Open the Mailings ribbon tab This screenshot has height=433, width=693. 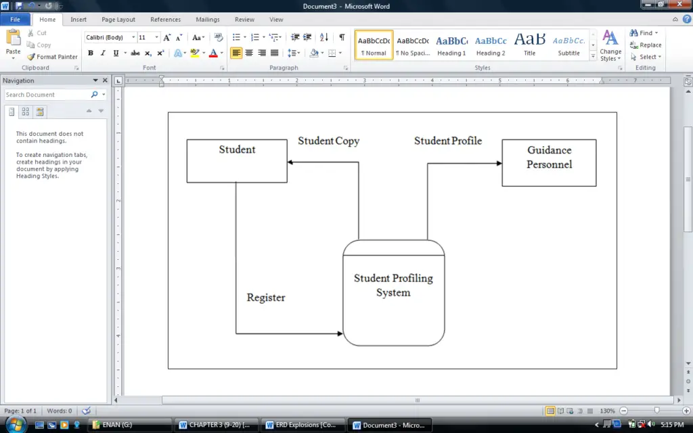[x=208, y=20]
